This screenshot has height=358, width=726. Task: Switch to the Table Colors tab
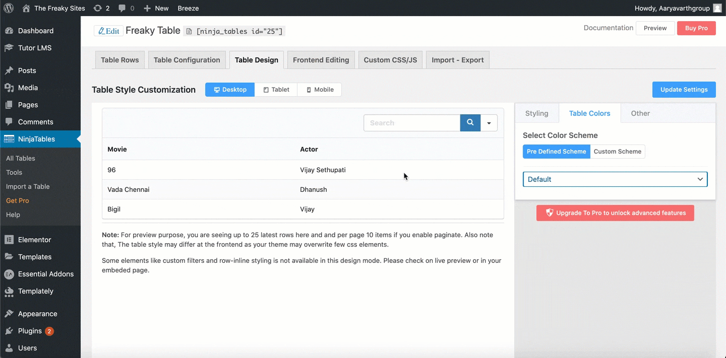pos(590,113)
